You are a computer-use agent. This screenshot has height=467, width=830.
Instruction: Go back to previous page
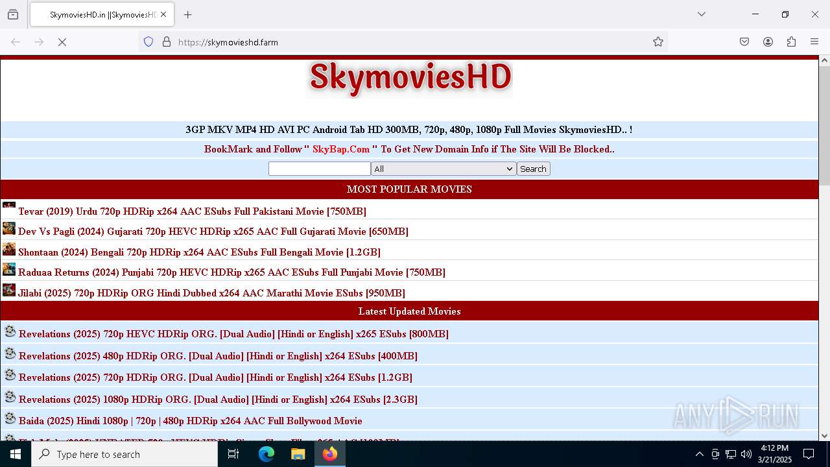[16, 42]
